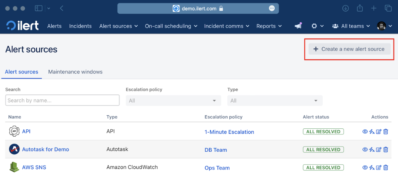Open the All teams selector

coord(351,26)
